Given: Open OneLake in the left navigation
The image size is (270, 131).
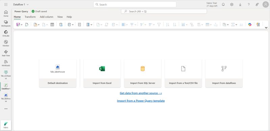Looking at the screenshot, I should point(6,34).
